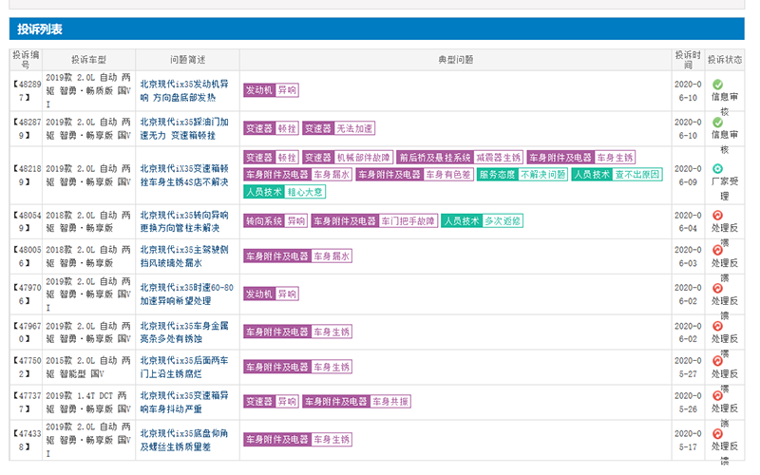Screen dimensions: 760x475
Task: Click the 投诉状态 column header
Action: (x=724, y=60)
